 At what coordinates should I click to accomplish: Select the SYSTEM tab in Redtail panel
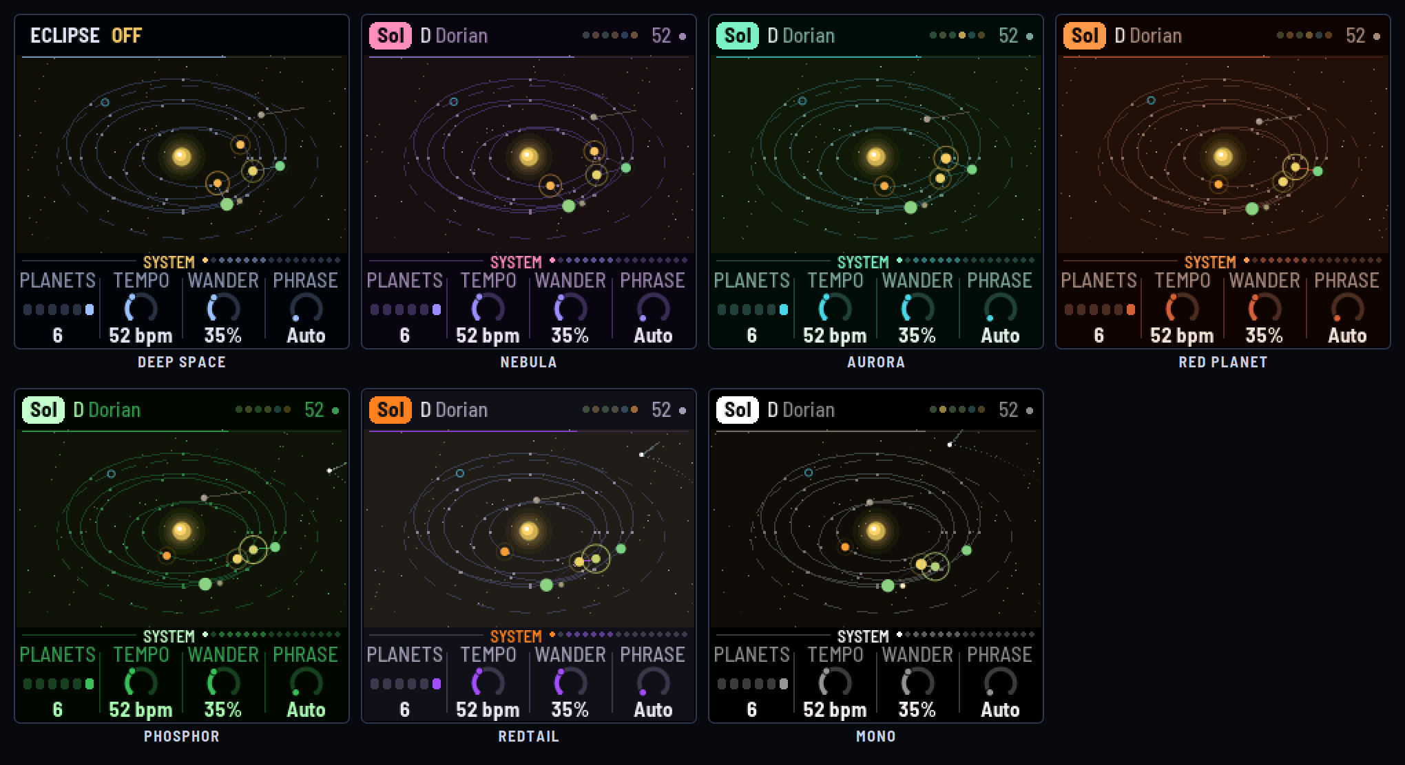[516, 636]
